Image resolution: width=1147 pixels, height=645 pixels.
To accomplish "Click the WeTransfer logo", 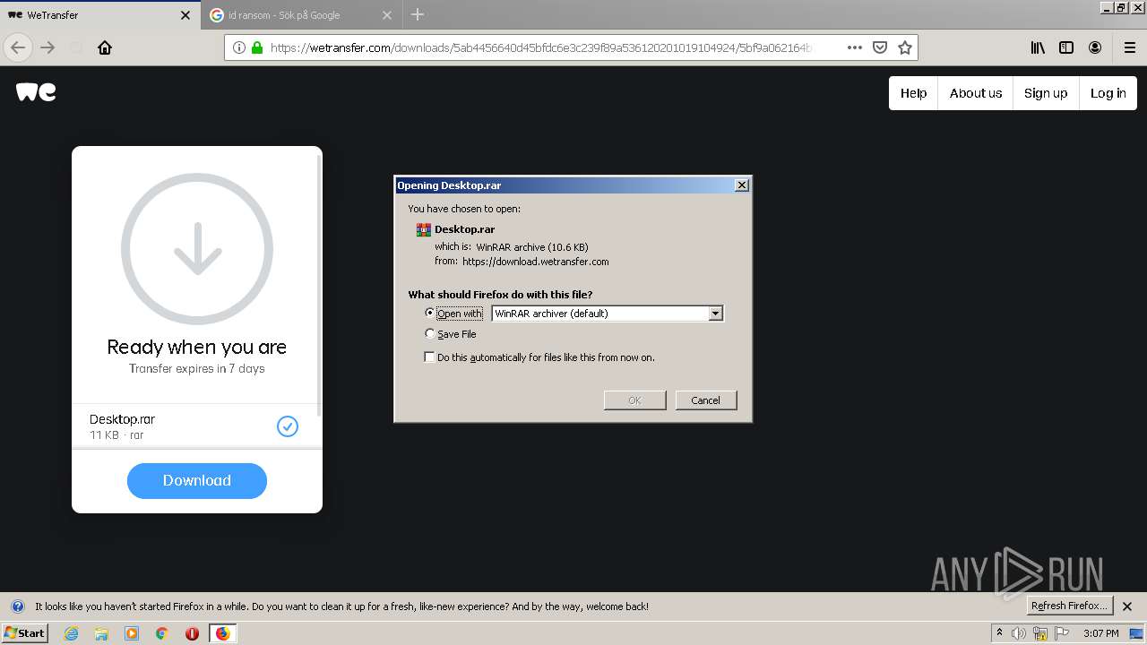I will tap(36, 92).
